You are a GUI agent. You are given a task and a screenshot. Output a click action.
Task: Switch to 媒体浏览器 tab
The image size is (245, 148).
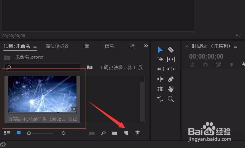[x=57, y=46]
